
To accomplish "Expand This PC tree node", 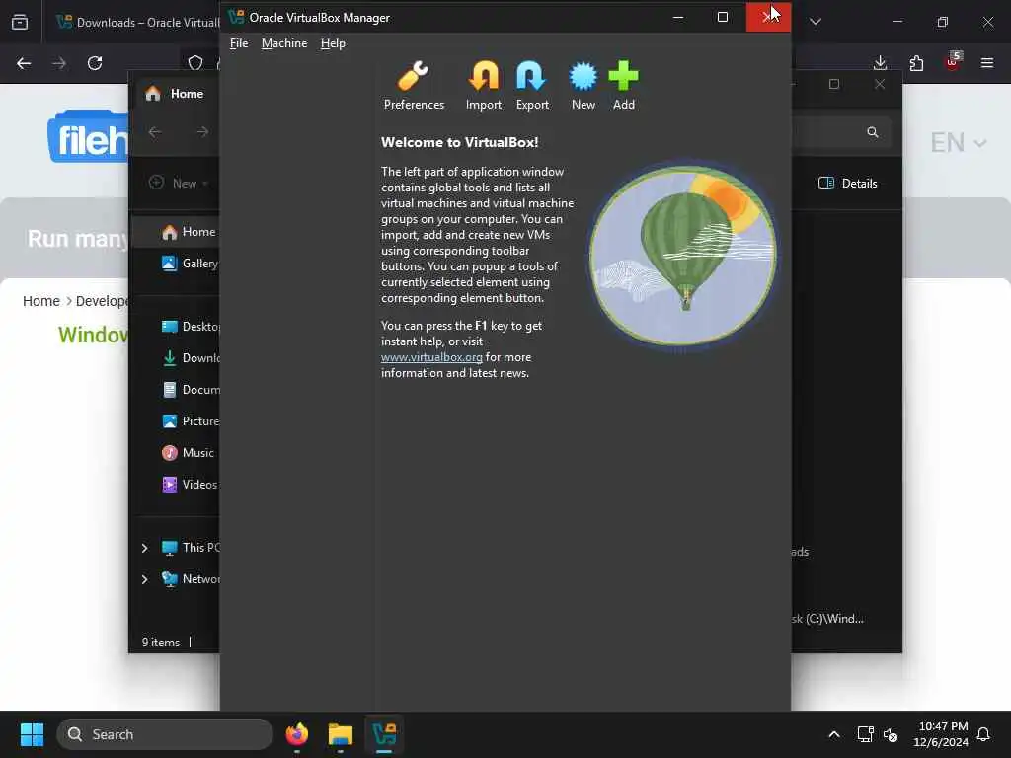I will pyautogui.click(x=144, y=548).
